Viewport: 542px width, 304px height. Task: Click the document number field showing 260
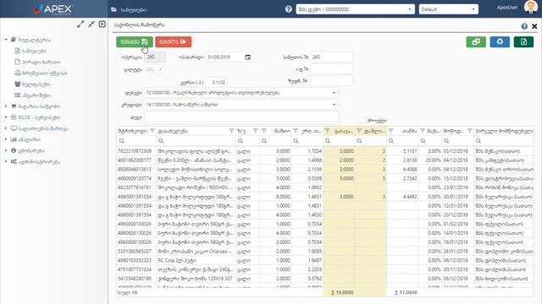click(331, 57)
